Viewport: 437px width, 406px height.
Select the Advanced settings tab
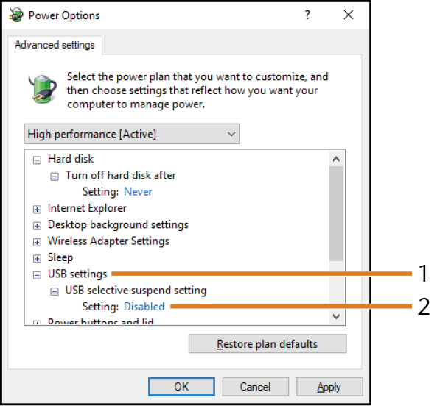pyautogui.click(x=55, y=45)
